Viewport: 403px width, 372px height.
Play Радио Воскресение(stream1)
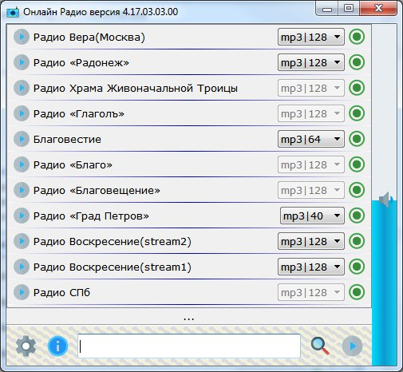tap(22, 267)
